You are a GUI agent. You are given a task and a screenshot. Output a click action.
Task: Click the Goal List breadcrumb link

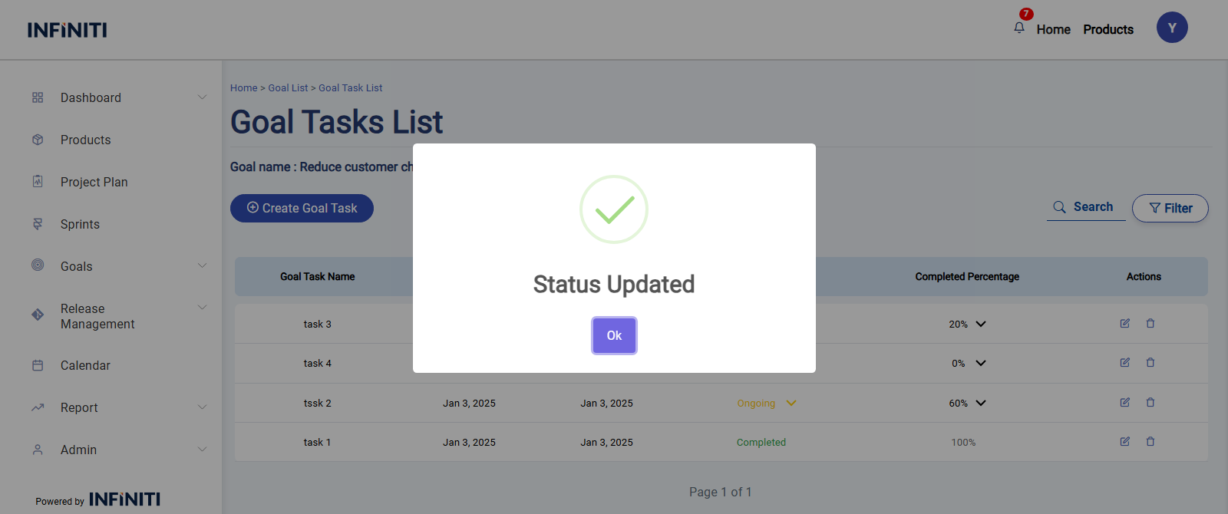point(288,88)
